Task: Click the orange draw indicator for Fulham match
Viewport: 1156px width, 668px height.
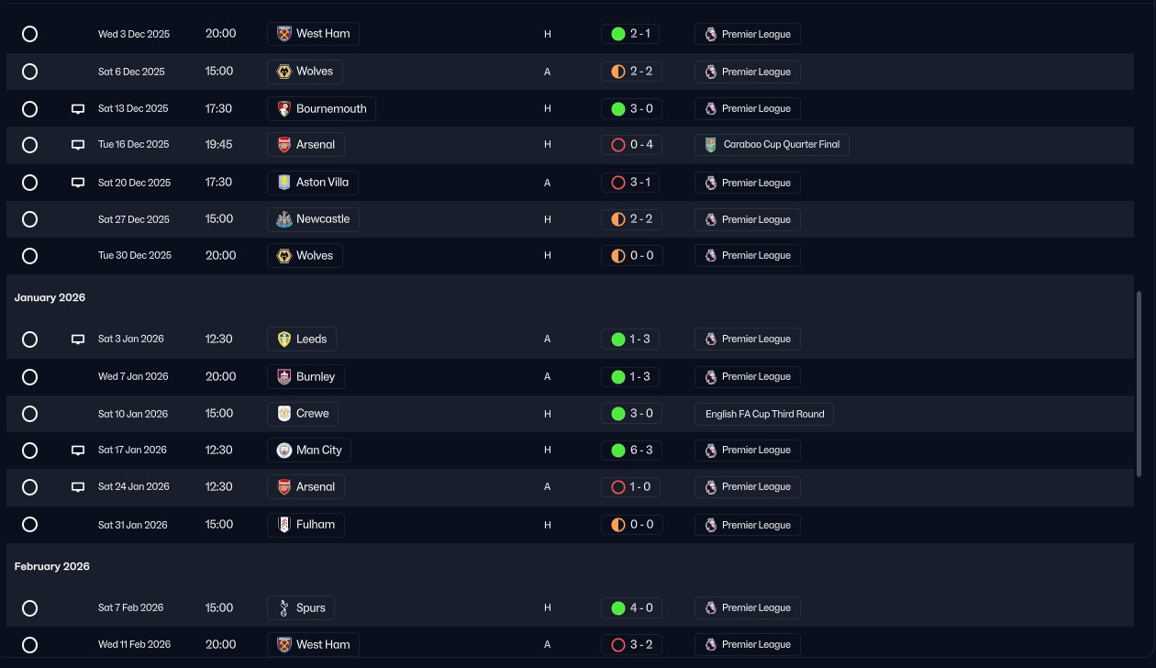Action: click(x=618, y=525)
